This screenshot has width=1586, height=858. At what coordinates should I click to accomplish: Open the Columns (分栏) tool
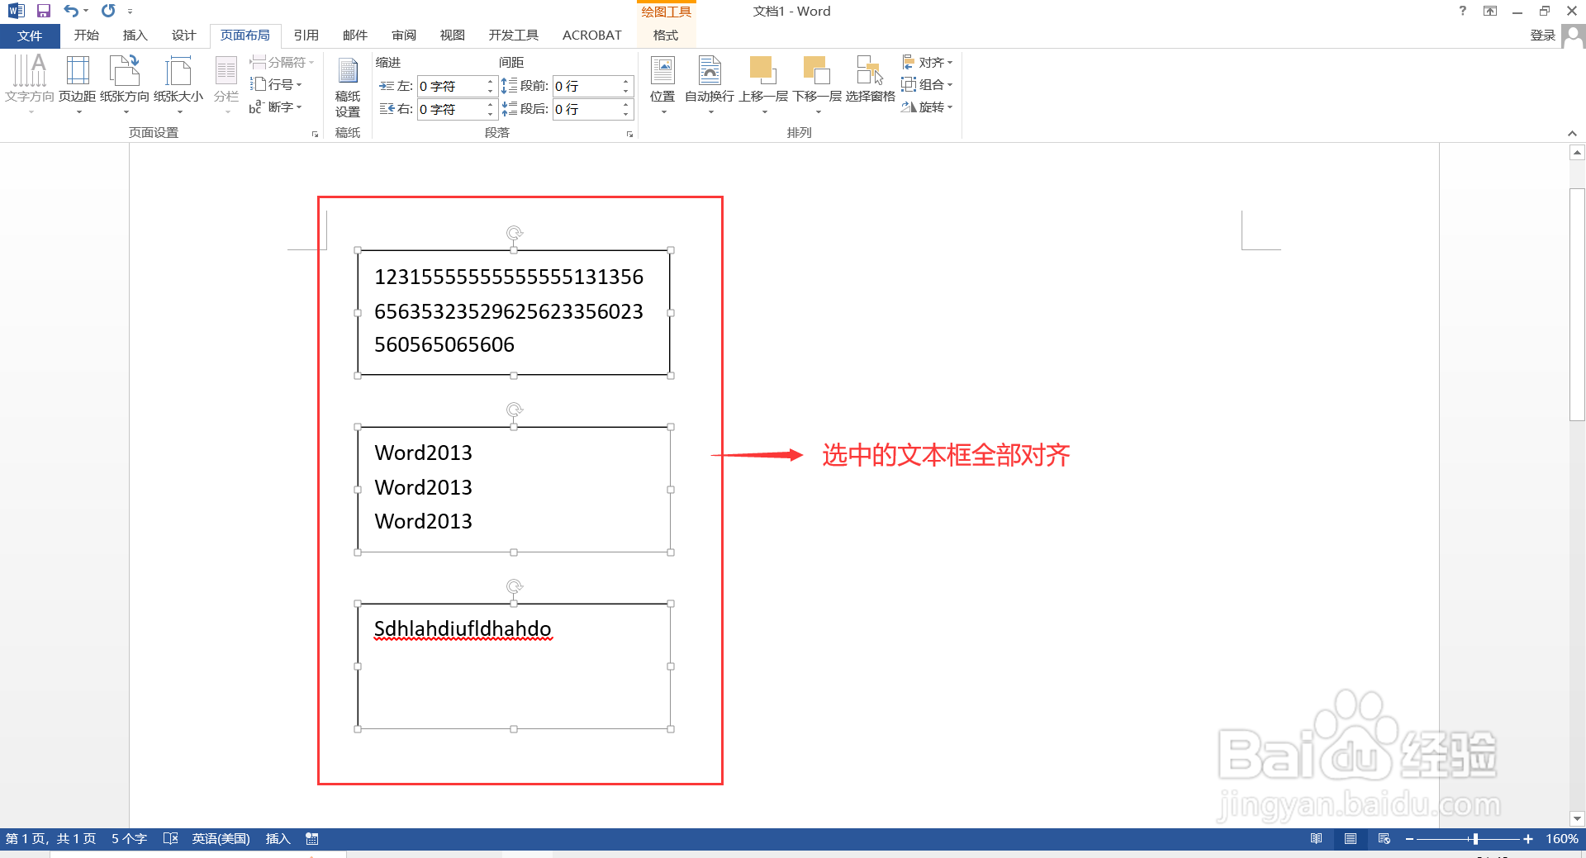coord(226,84)
